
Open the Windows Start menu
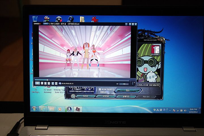coord(34,109)
